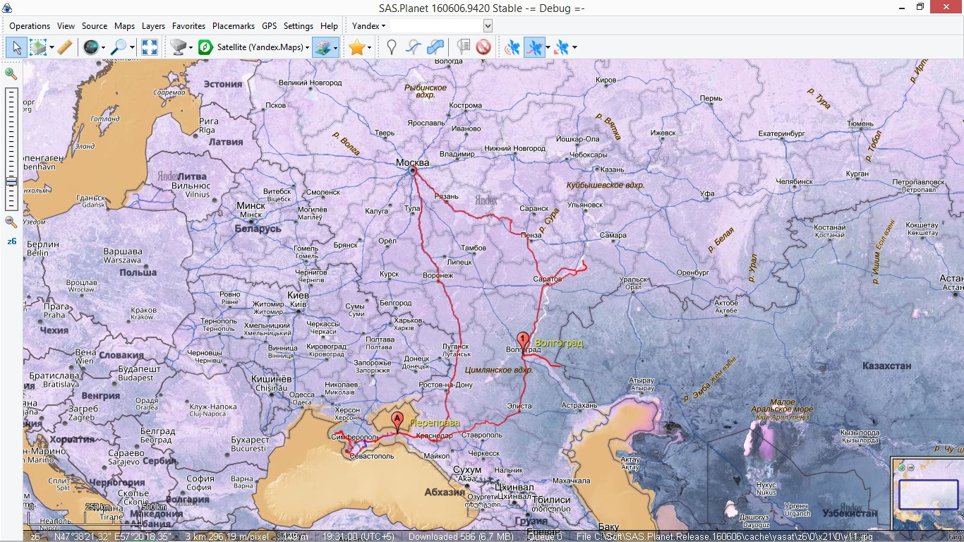Open the Settings menu
This screenshot has height=542, width=964.
point(298,25)
